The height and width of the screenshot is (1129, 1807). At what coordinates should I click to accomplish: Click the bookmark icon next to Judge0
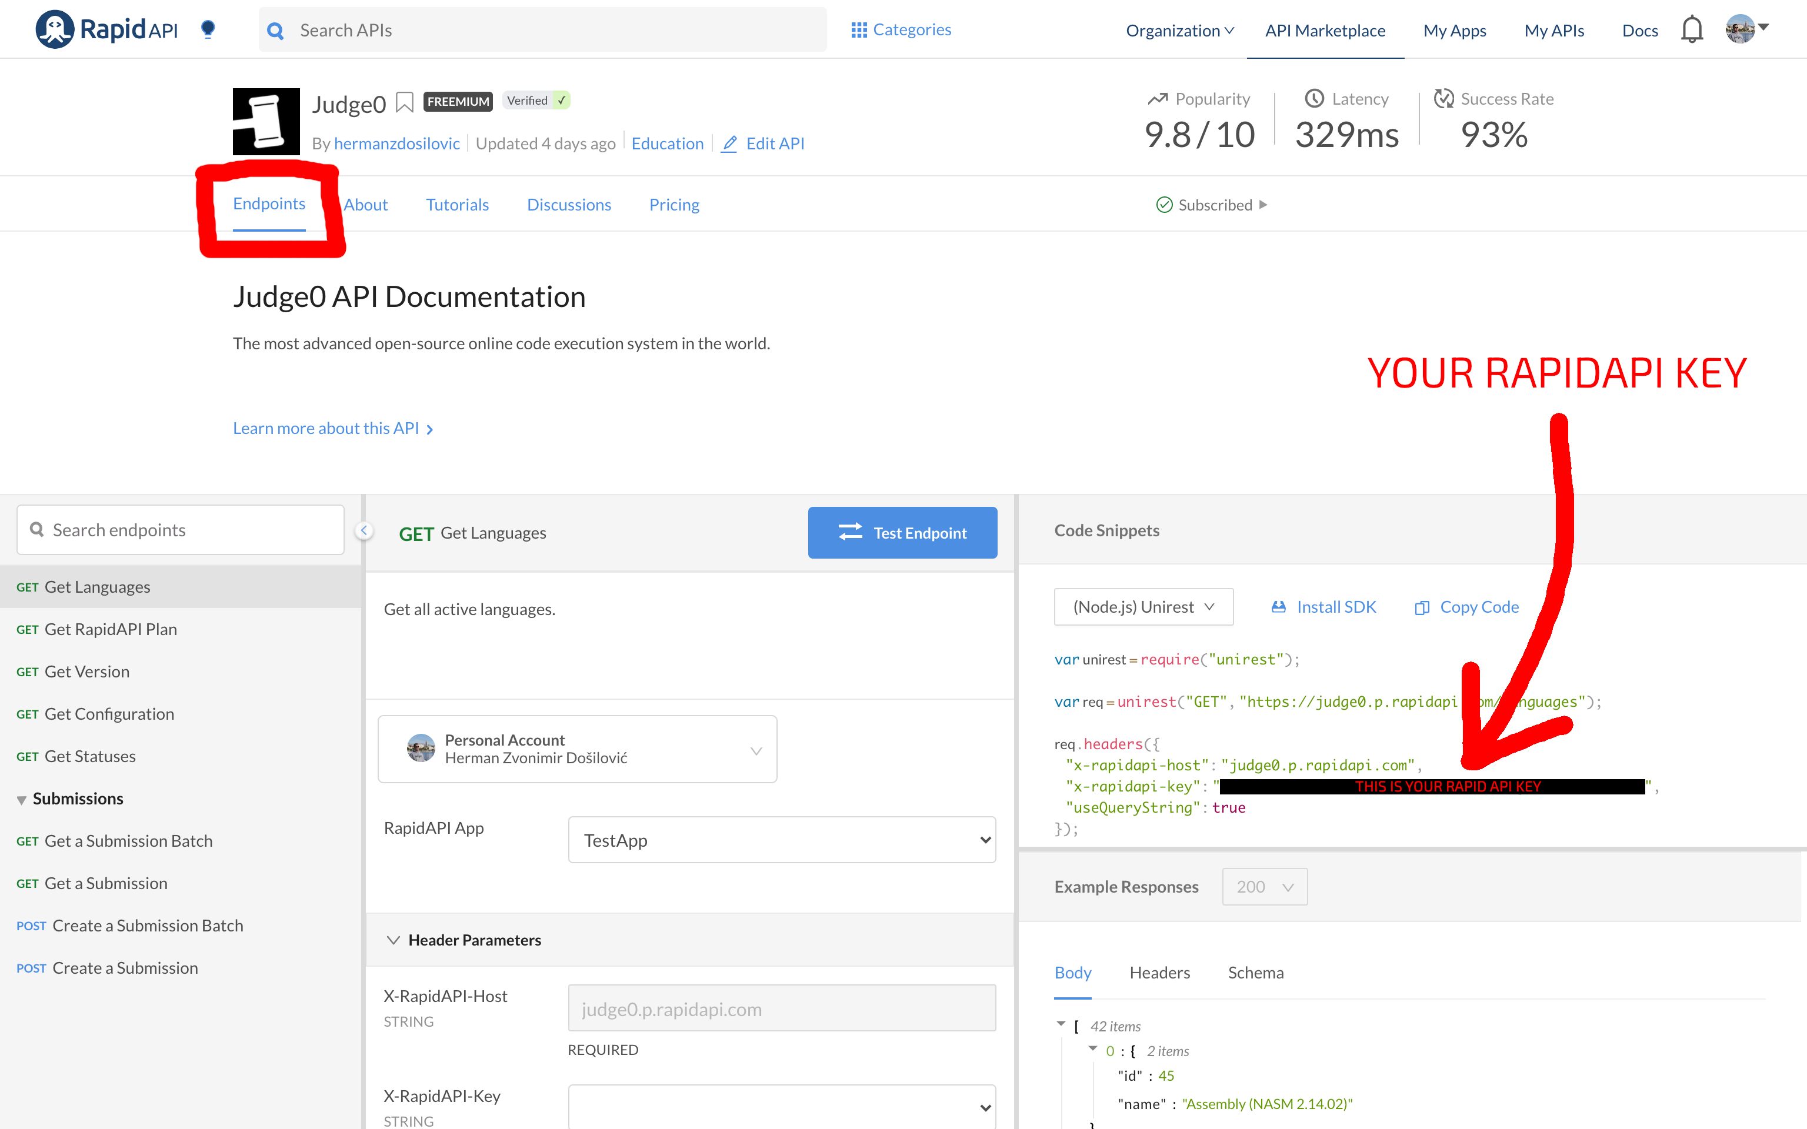coord(404,102)
